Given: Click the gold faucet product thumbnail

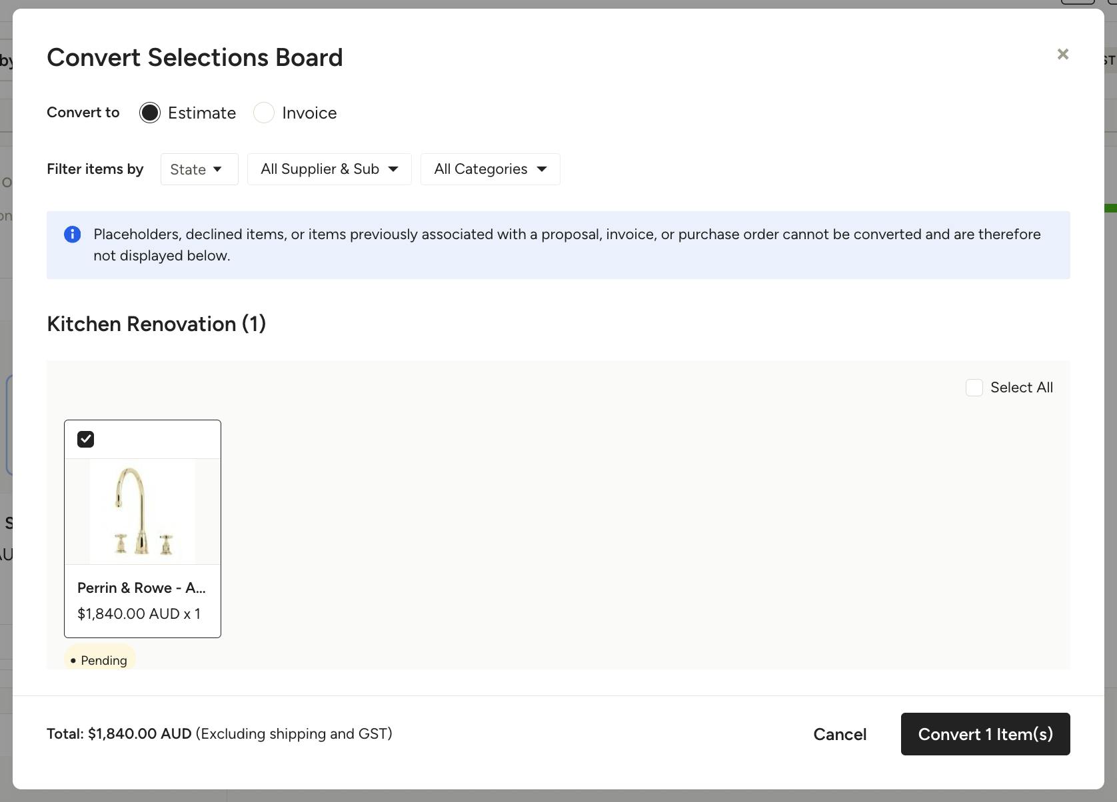Looking at the screenshot, I should [x=143, y=512].
